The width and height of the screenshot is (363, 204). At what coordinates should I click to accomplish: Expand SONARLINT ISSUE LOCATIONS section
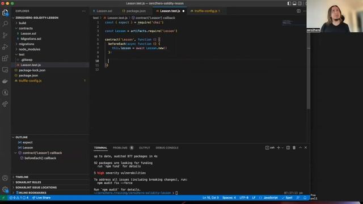[x=36, y=188]
